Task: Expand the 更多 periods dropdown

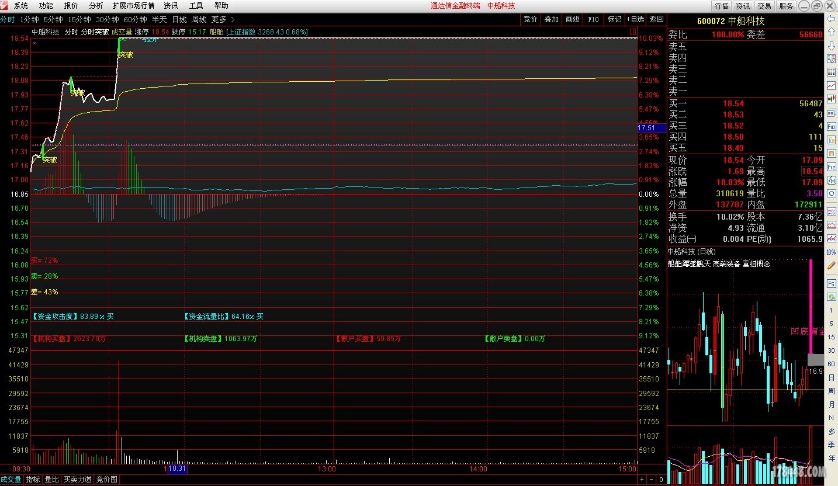Action: point(223,19)
